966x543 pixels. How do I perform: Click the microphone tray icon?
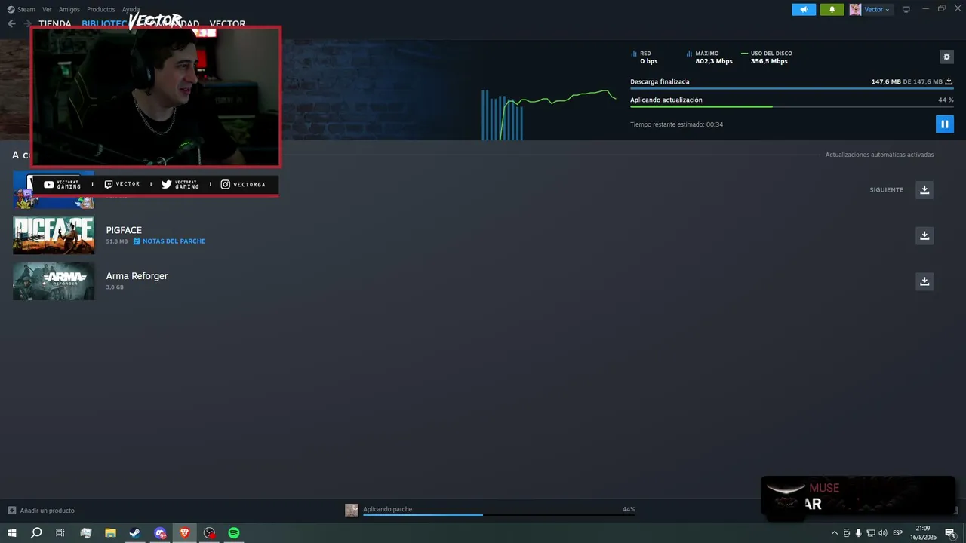[x=858, y=533]
